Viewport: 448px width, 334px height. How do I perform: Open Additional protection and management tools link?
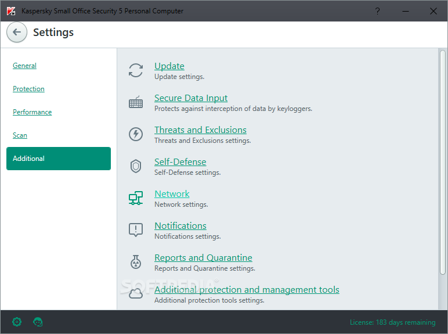click(247, 290)
